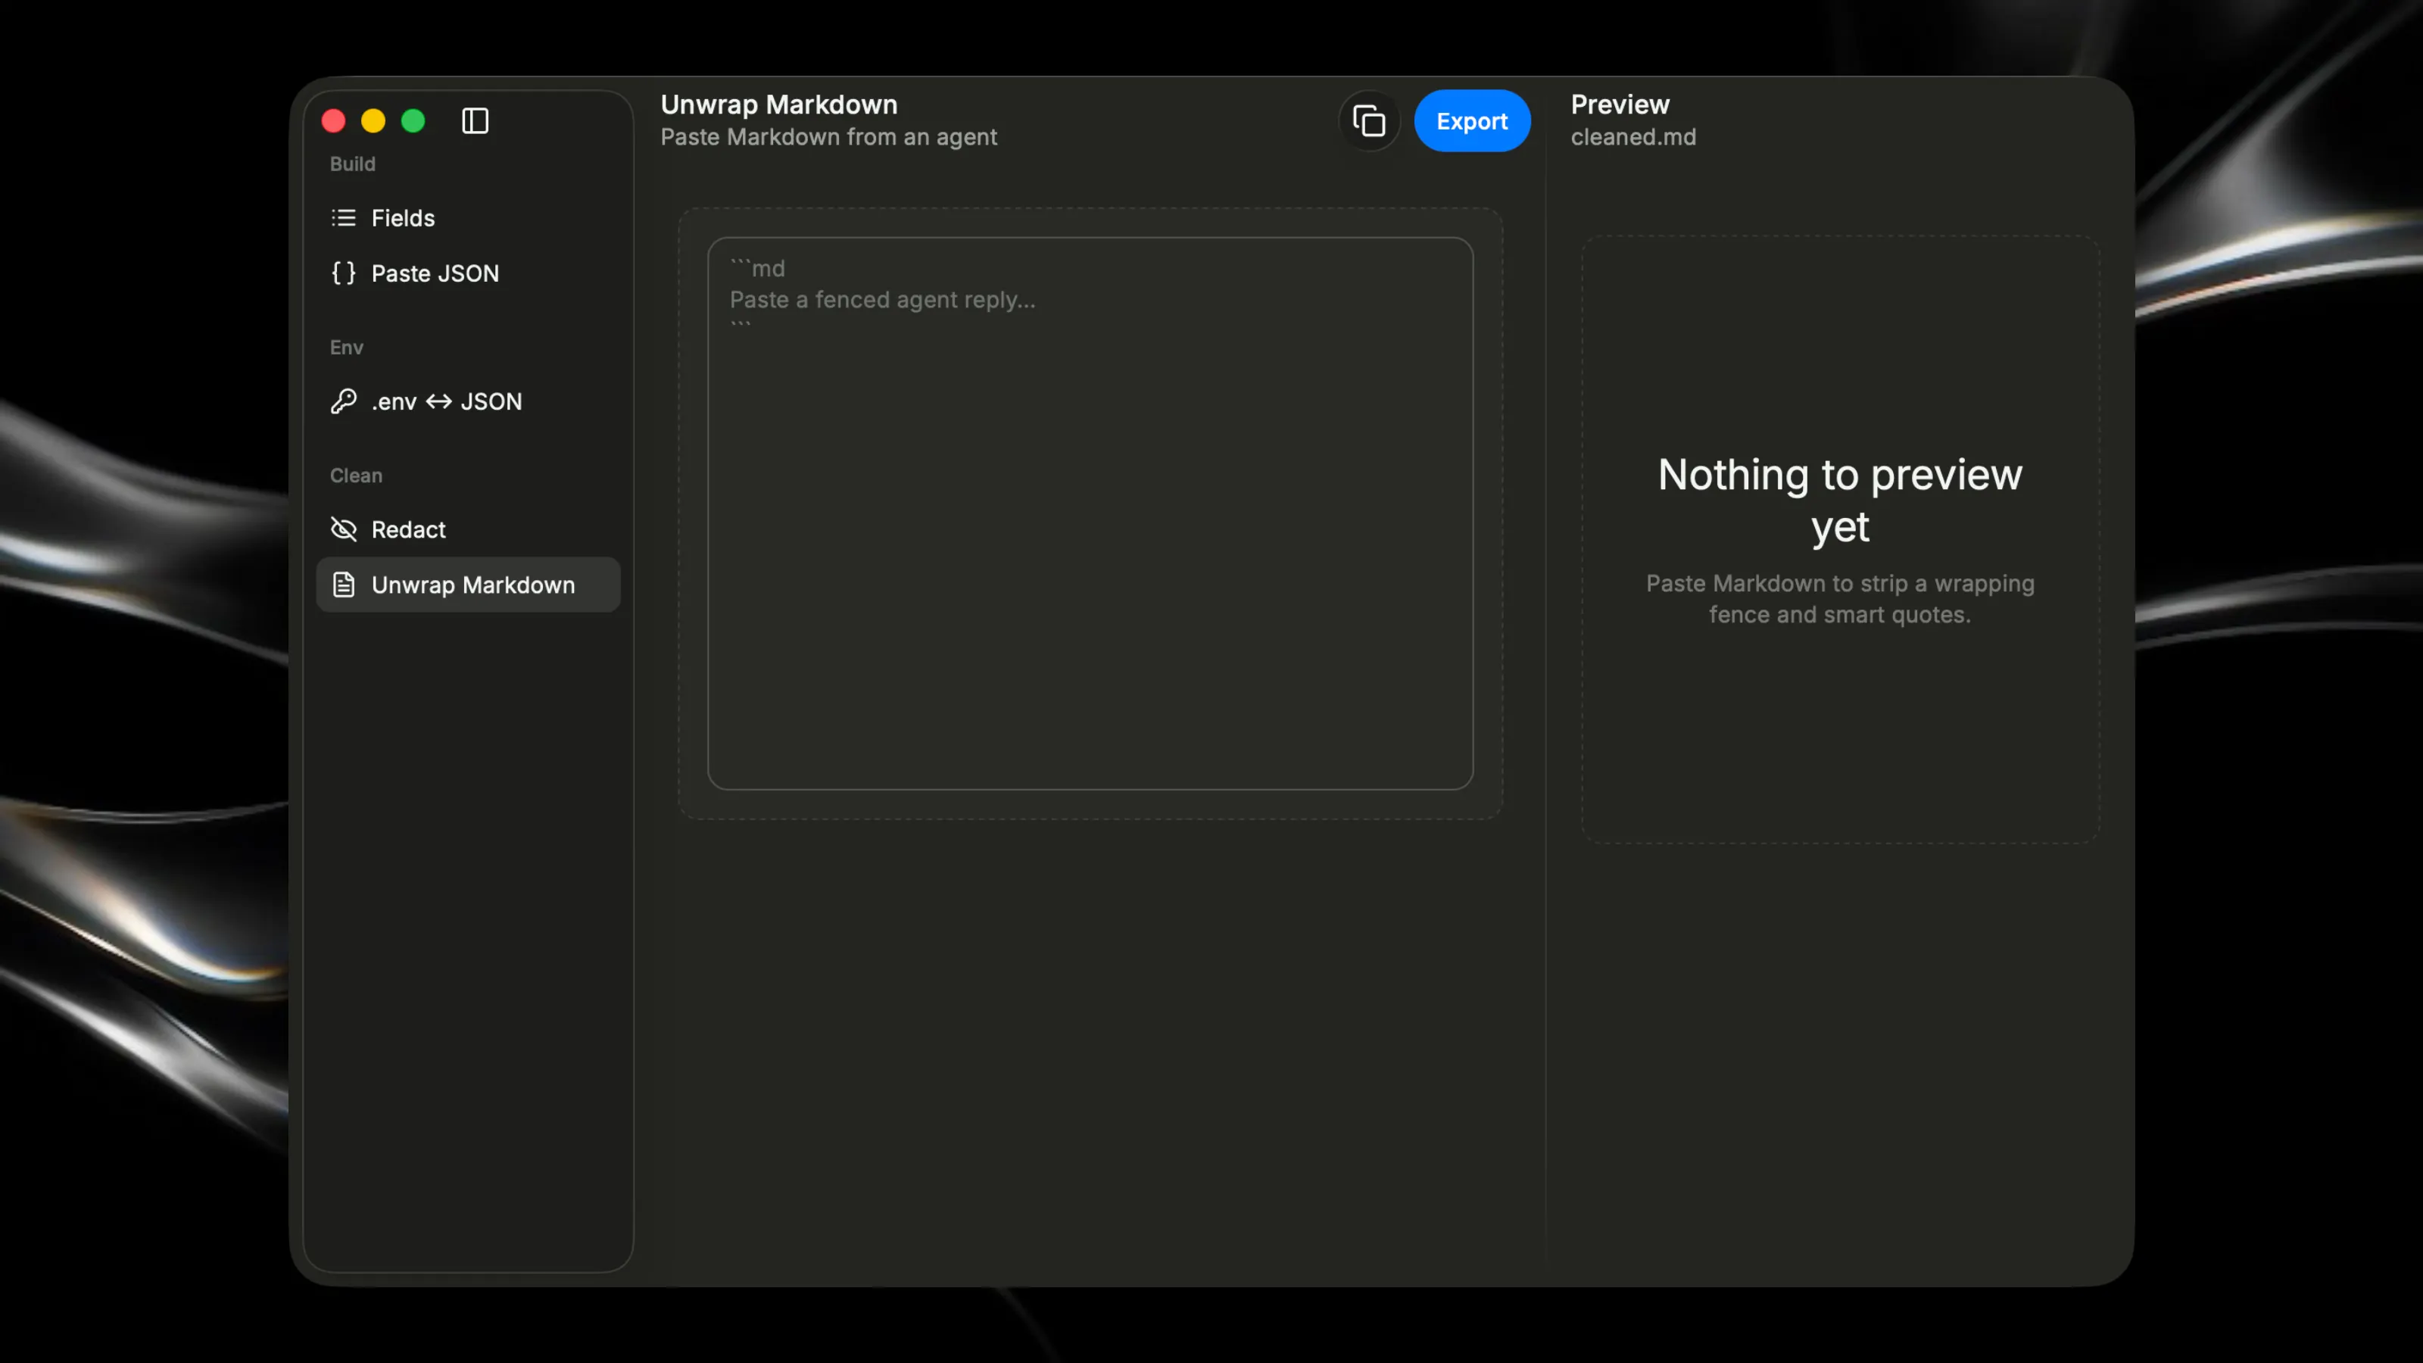Click the green maximize window button

pyautogui.click(x=413, y=120)
